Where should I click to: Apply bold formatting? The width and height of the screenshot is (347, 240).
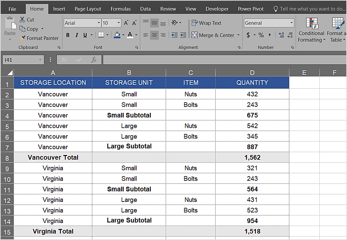coord(67,35)
